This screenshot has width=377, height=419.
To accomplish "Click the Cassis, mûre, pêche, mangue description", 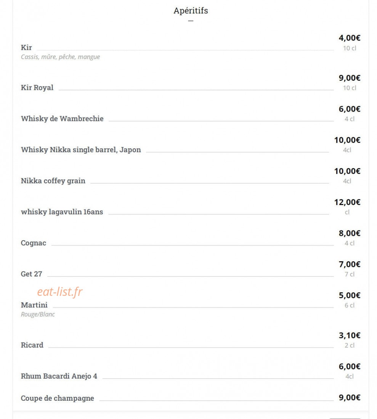I will pos(60,57).
